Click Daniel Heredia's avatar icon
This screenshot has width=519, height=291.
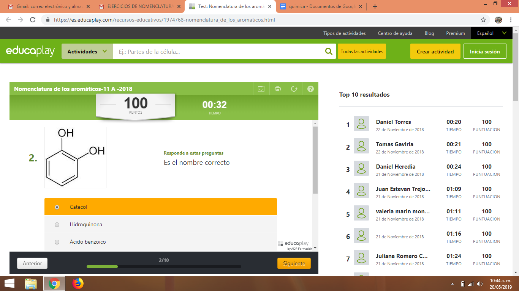(361, 168)
